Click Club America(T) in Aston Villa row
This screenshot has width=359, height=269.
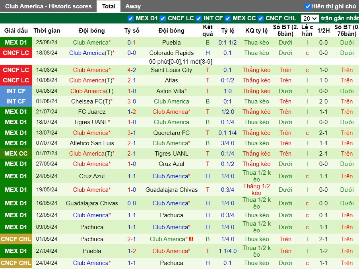[92, 91]
